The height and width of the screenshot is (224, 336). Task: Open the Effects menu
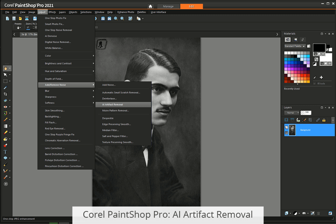(52, 12)
